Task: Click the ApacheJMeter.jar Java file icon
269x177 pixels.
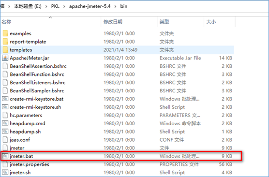Action: tap(5, 58)
